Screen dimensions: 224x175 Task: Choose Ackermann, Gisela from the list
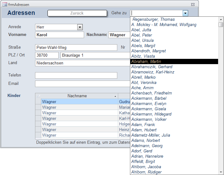coord(174,109)
